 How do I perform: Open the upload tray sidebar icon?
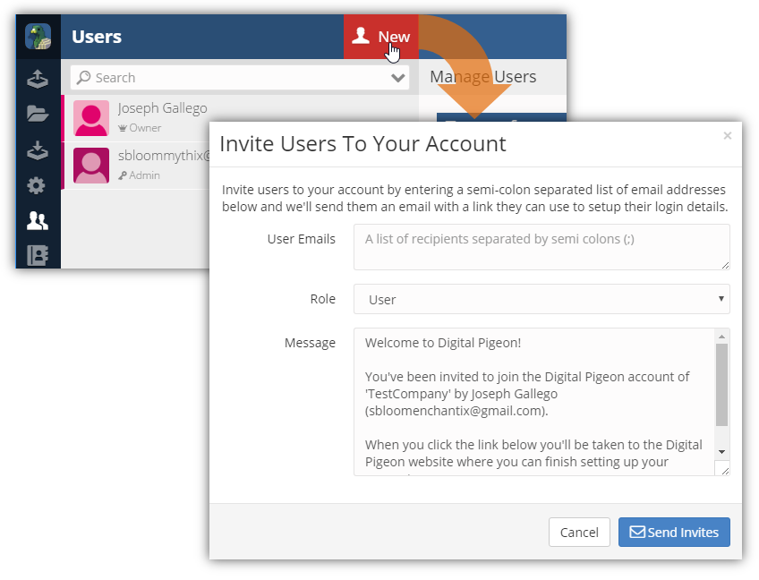point(38,79)
